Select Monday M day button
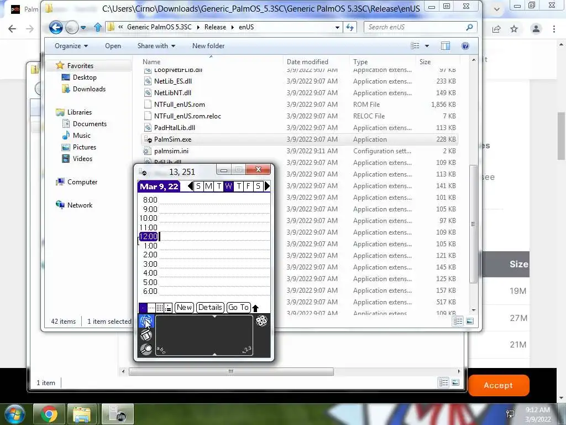The image size is (566, 425). click(x=208, y=186)
